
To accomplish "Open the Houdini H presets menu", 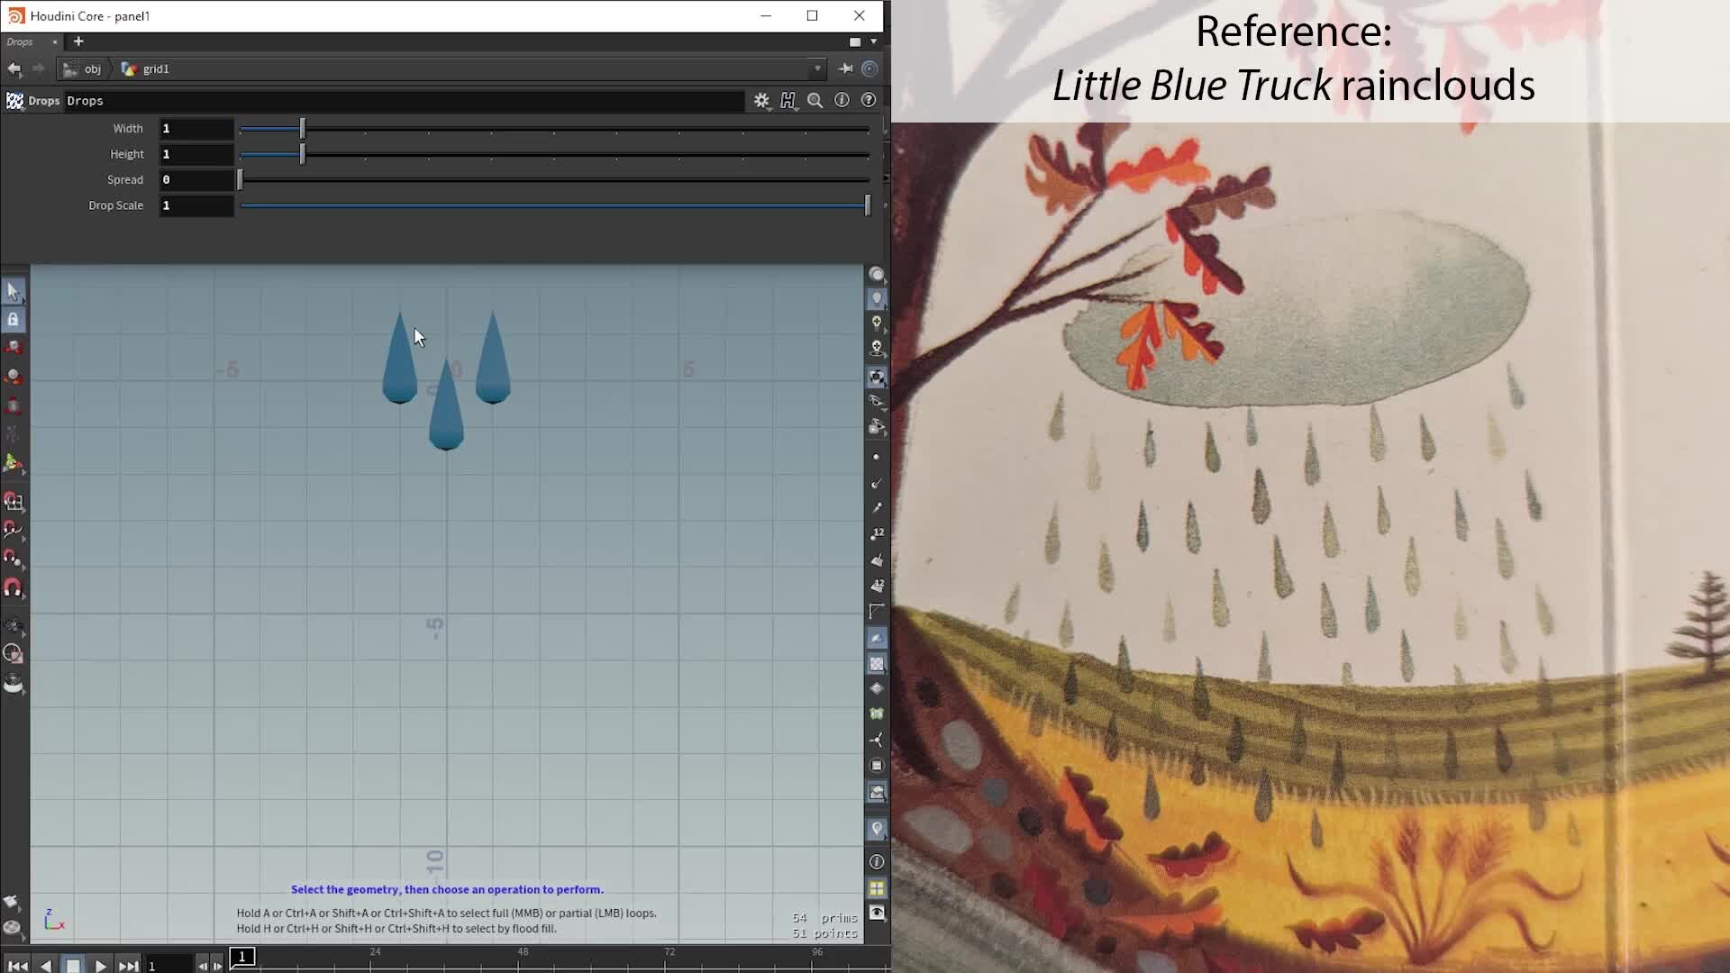I will pos(788,101).
